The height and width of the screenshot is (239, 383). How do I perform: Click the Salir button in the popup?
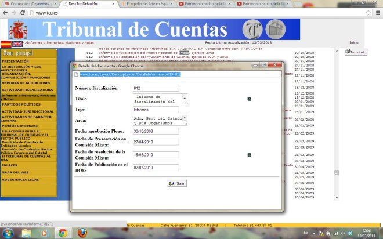[178, 183]
